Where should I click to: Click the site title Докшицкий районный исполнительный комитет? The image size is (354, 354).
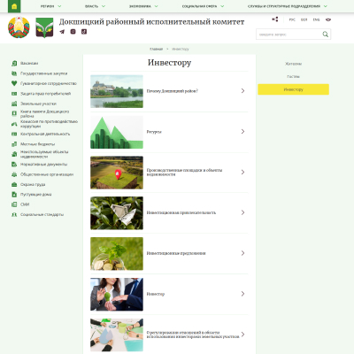pos(151,22)
